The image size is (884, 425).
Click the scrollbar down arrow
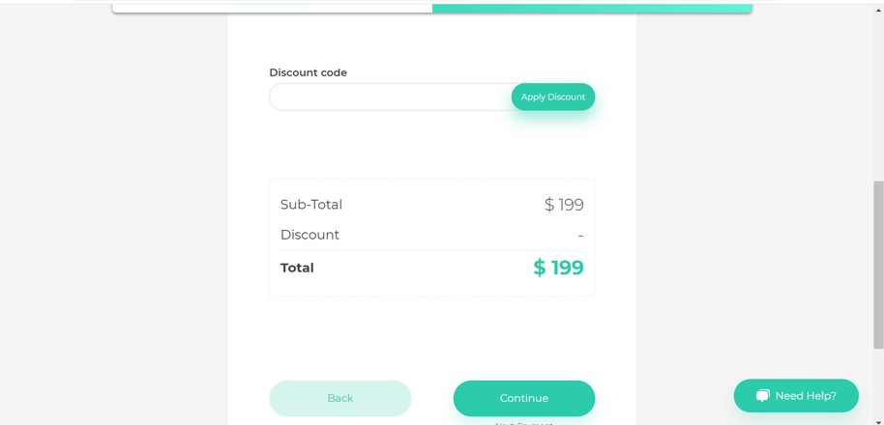(878, 422)
